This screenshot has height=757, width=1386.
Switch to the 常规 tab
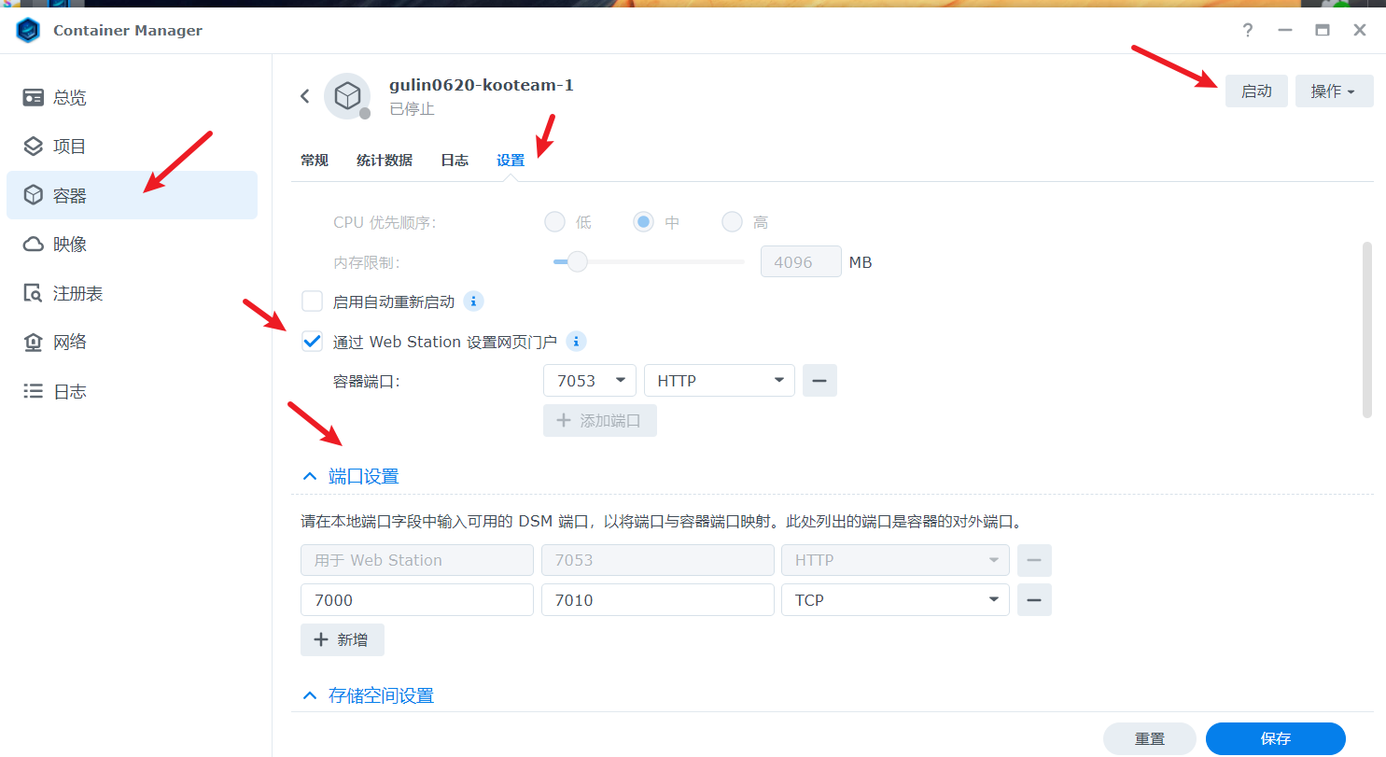[x=315, y=160]
